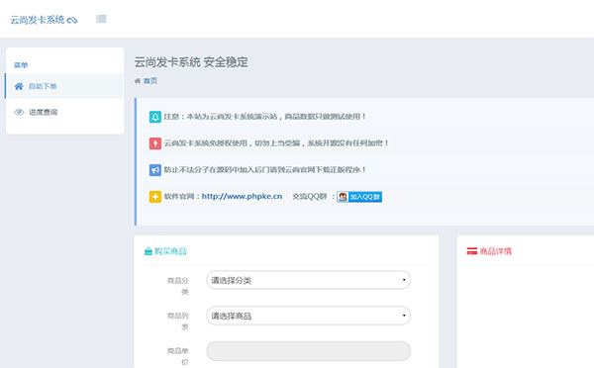The width and height of the screenshot is (594, 368).
Task: Open the 进度查询 menu item
Action: (64, 112)
